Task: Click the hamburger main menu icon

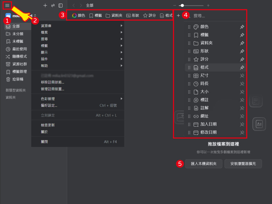Action: [x=7, y=5]
